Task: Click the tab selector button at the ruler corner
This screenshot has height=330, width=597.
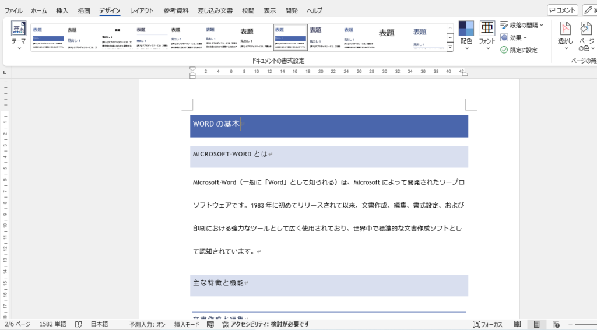Action: click(x=5, y=72)
